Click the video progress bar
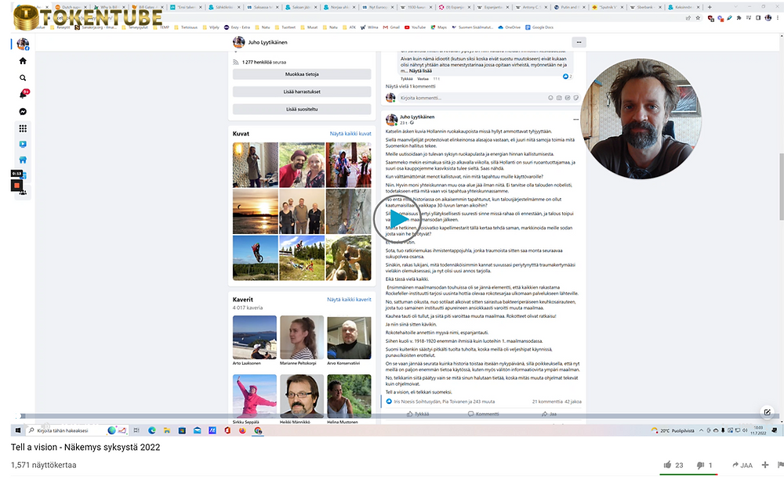 point(392,416)
